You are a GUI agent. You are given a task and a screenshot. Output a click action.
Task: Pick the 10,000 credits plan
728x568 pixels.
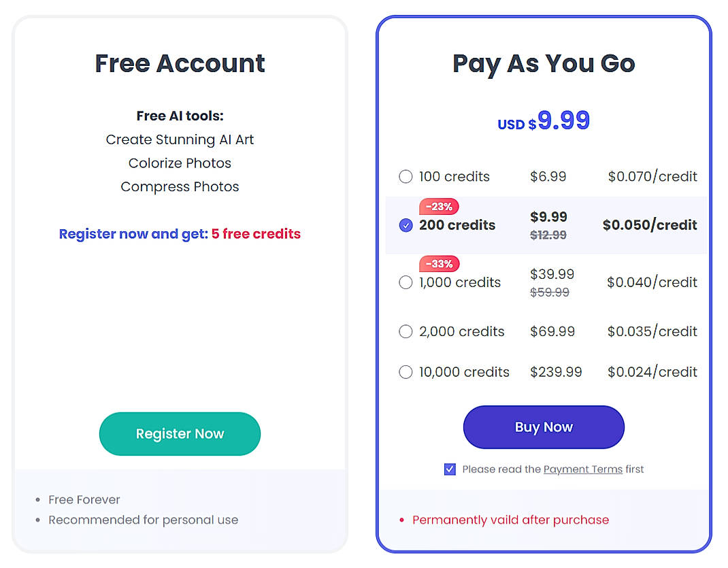point(406,372)
